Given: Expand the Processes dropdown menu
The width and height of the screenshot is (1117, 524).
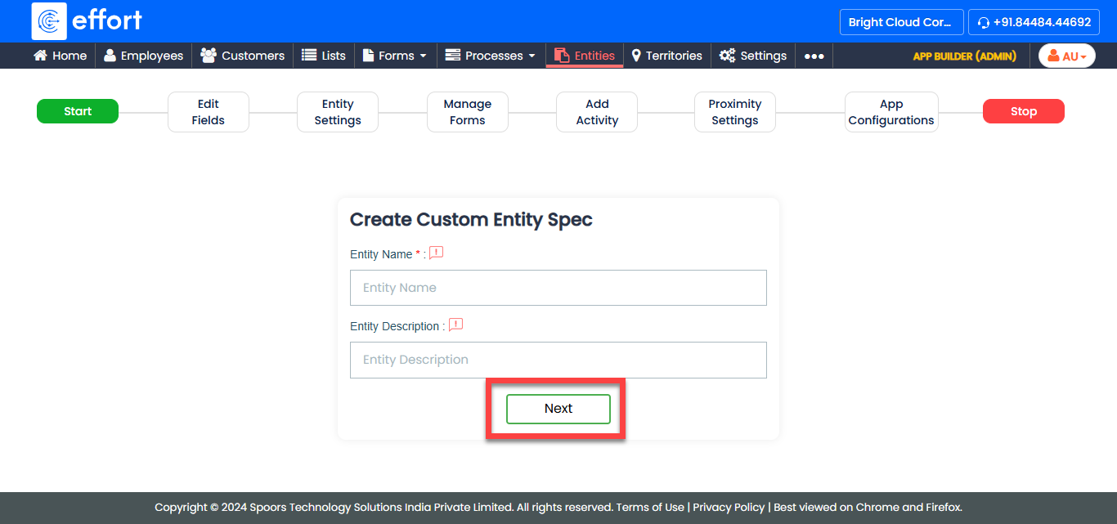Looking at the screenshot, I should 491,56.
